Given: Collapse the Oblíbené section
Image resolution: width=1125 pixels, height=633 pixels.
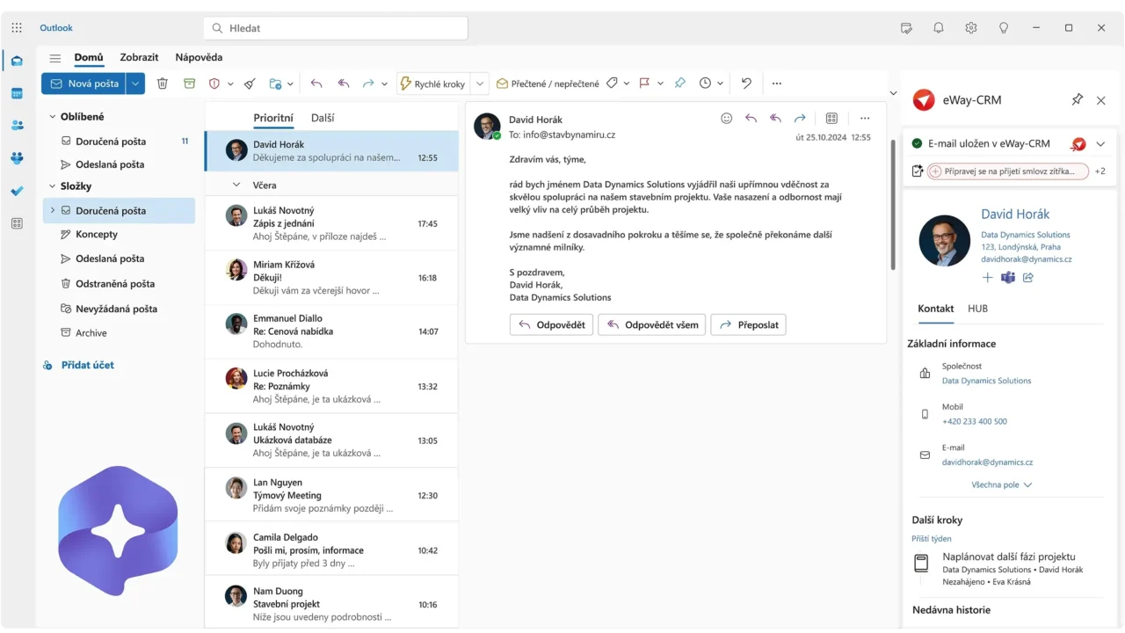Looking at the screenshot, I should [x=52, y=117].
